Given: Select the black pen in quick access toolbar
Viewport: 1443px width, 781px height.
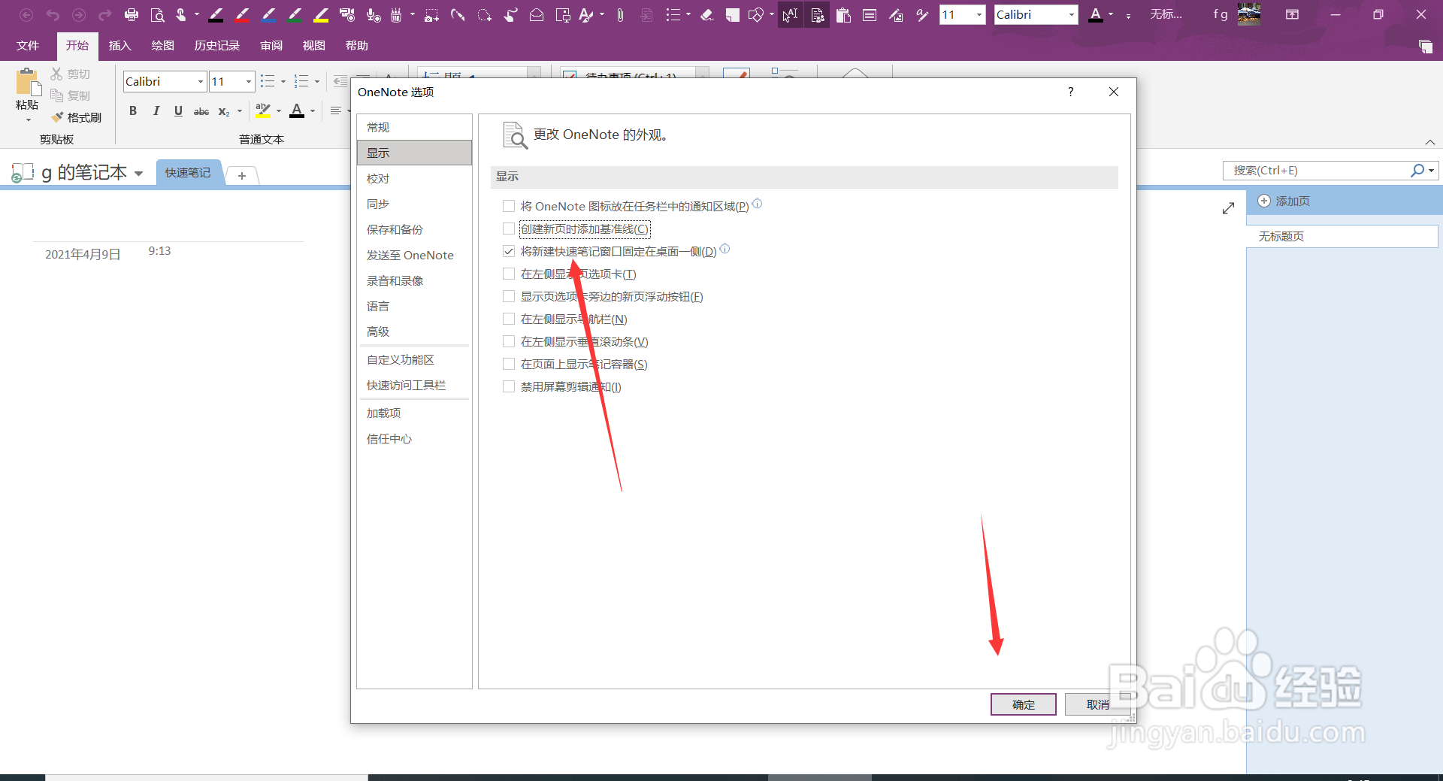Looking at the screenshot, I should click(x=216, y=14).
